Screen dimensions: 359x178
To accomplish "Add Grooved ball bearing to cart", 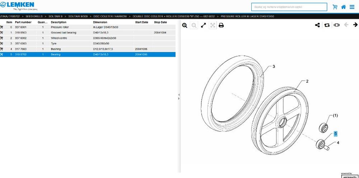I will (x=1, y=33).
